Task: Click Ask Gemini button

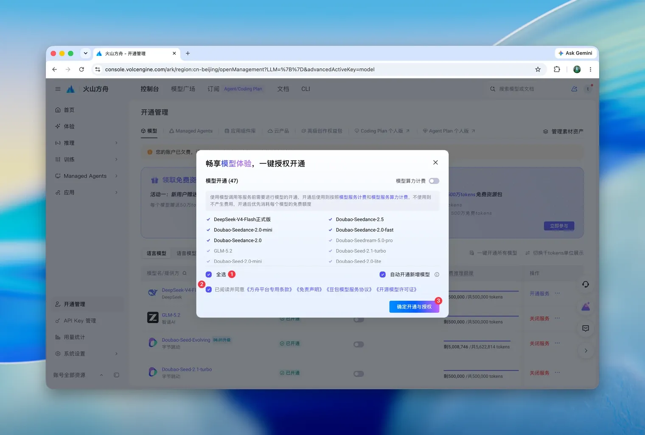Action: (x=575, y=53)
